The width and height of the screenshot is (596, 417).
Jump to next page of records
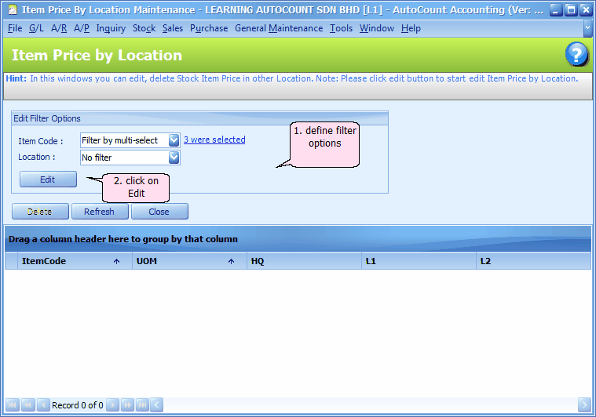[x=127, y=405]
